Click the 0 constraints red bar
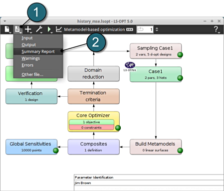224x191 pixels. 91,128
